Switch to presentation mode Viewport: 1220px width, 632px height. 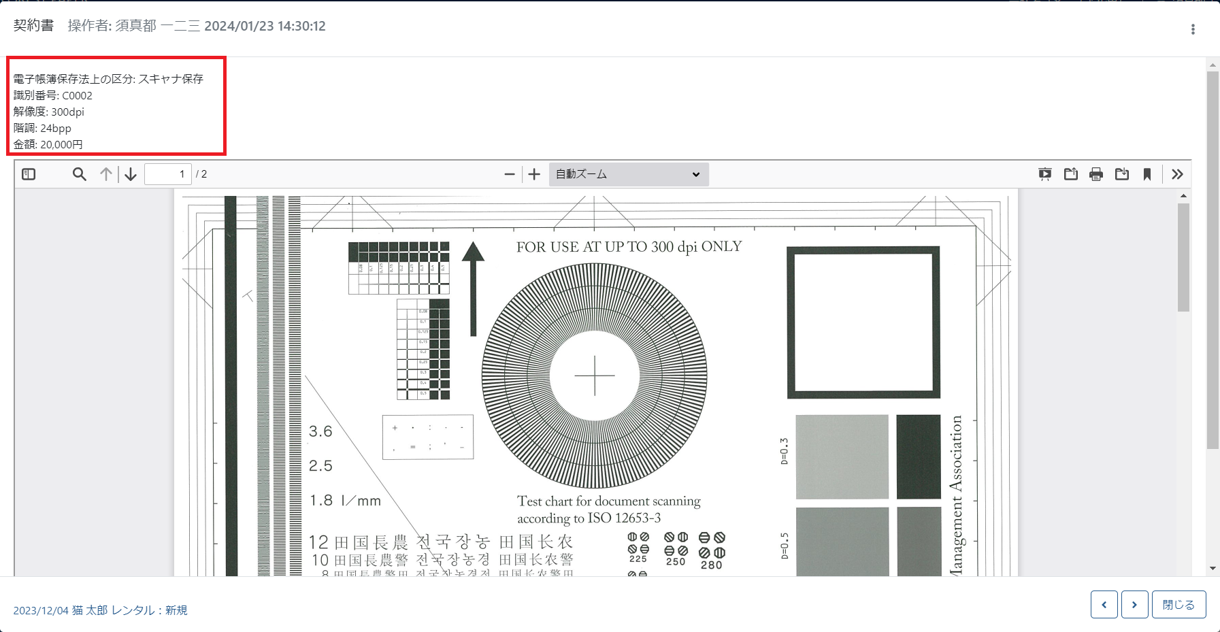click(1045, 174)
